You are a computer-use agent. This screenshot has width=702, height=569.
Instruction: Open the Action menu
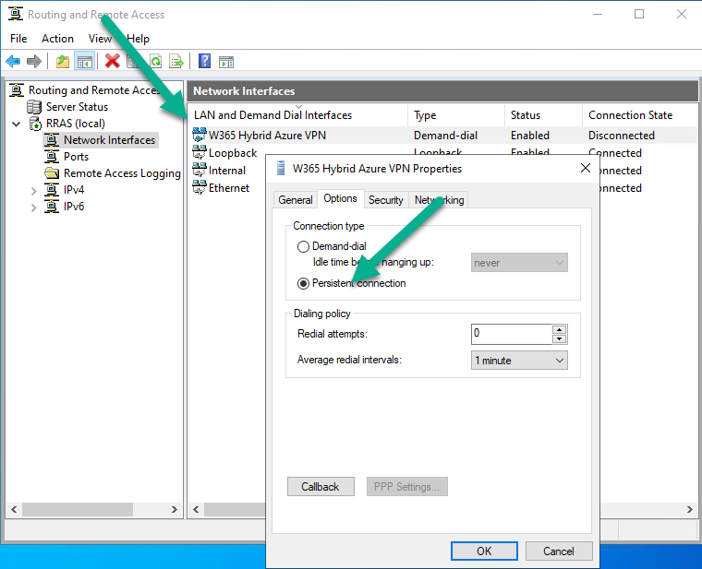point(57,39)
